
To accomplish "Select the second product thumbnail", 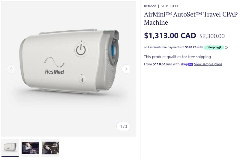I will [x=30, y=148].
